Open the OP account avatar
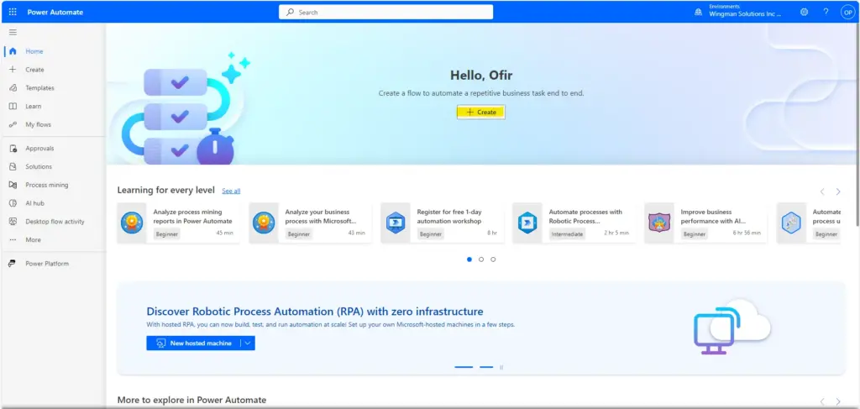The image size is (860, 409). click(x=848, y=13)
